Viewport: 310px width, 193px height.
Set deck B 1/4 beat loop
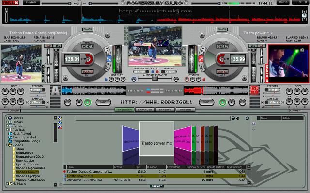pyautogui.click(x=289, y=91)
